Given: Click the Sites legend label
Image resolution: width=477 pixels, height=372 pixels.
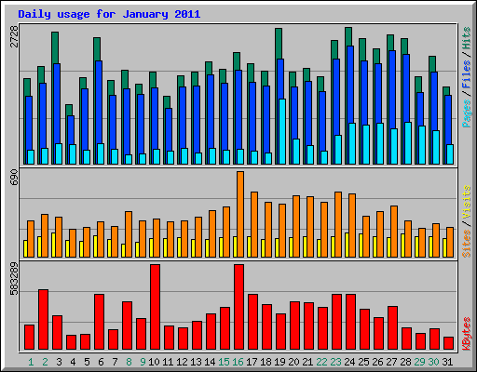Looking at the screenshot, I should click(x=467, y=244).
